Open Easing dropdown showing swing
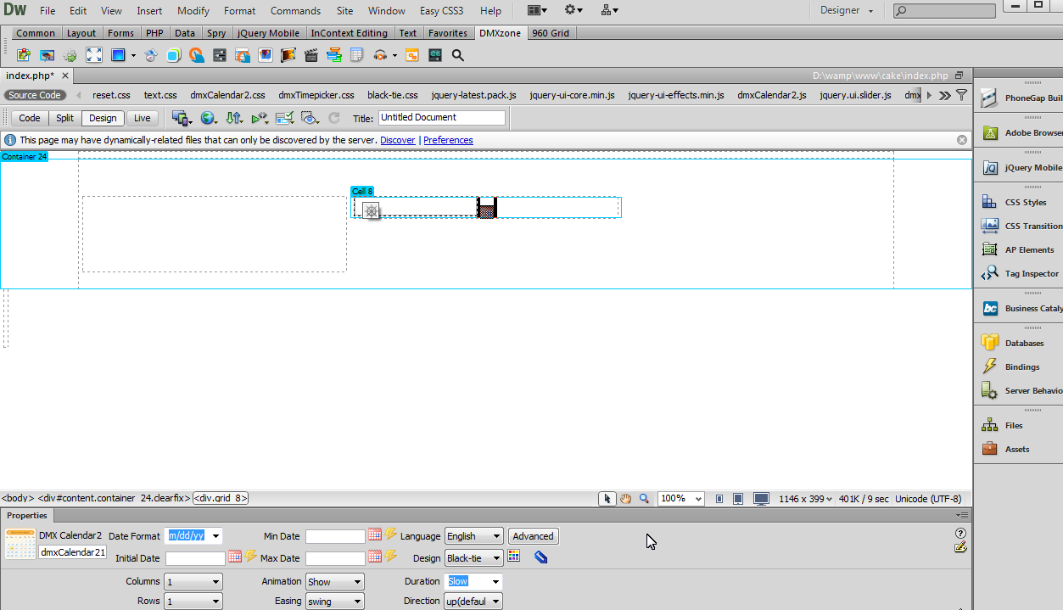The image size is (1063, 610). tap(335, 602)
